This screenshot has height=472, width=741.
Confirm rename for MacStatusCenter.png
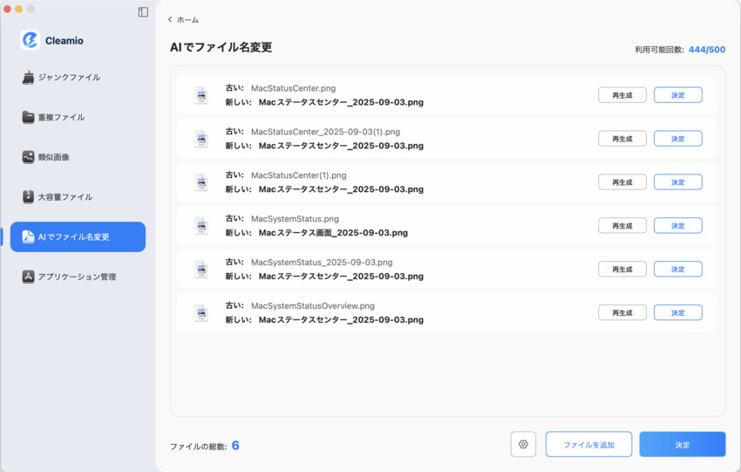point(677,95)
